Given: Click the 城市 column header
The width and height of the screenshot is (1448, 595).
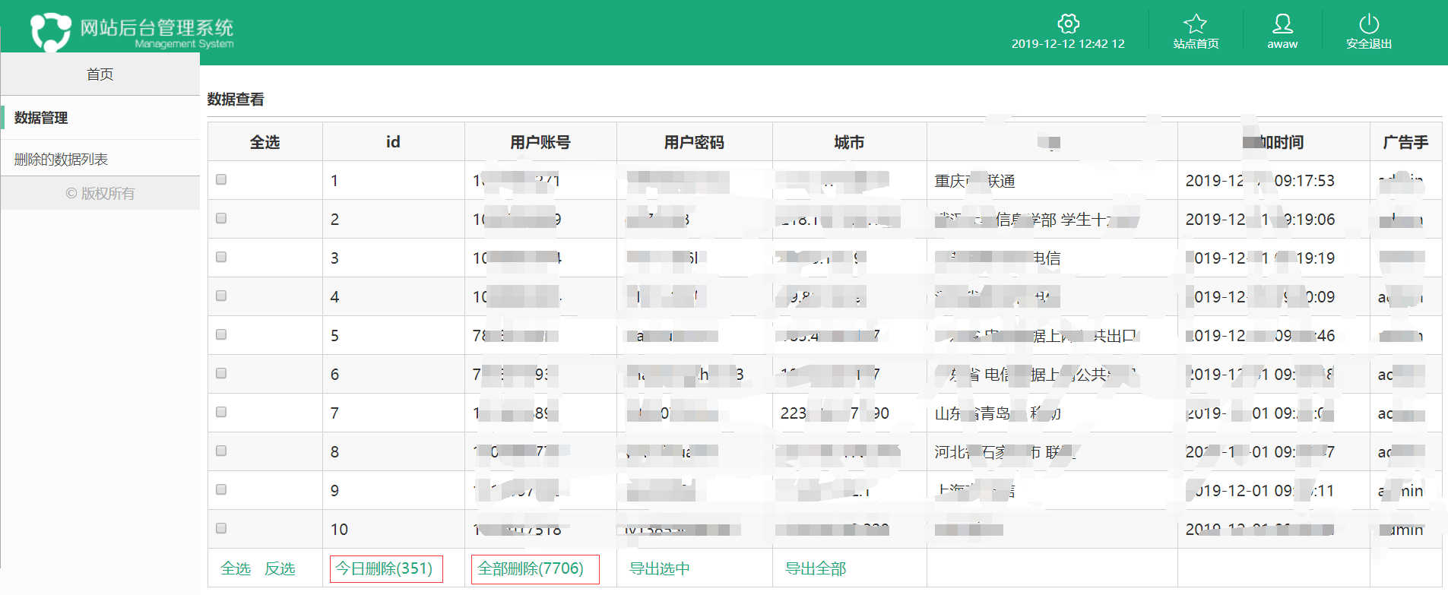Looking at the screenshot, I should click(x=849, y=142).
